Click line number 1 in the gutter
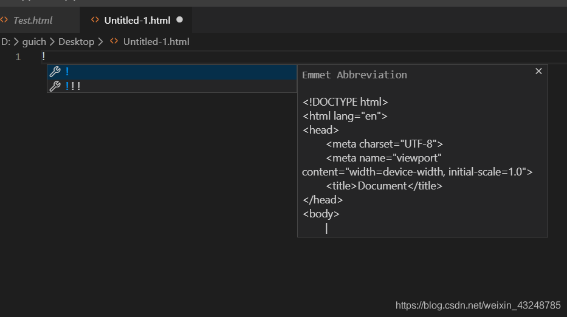567x317 pixels. tap(18, 57)
